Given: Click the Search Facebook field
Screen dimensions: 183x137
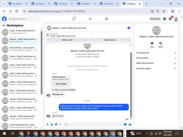Looking at the screenshot, I should pyautogui.click(x=25, y=19).
